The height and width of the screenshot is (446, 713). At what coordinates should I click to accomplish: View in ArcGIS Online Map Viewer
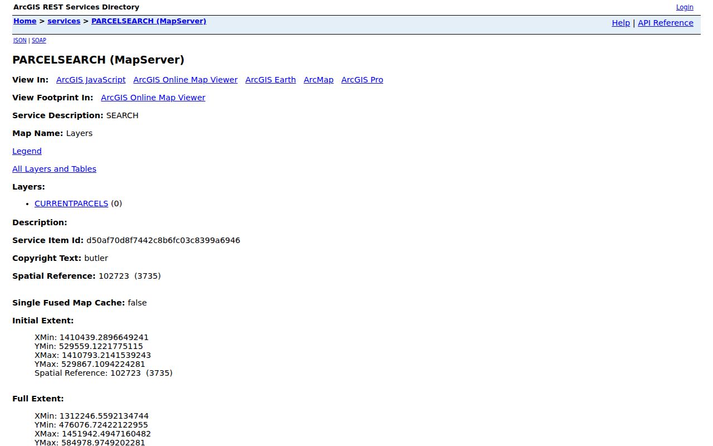[185, 80]
